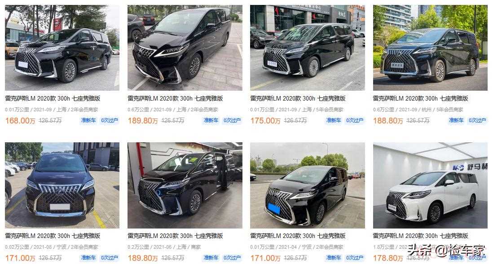Click 准新车 tag on top-row 189.80万 listing

coord(211,120)
